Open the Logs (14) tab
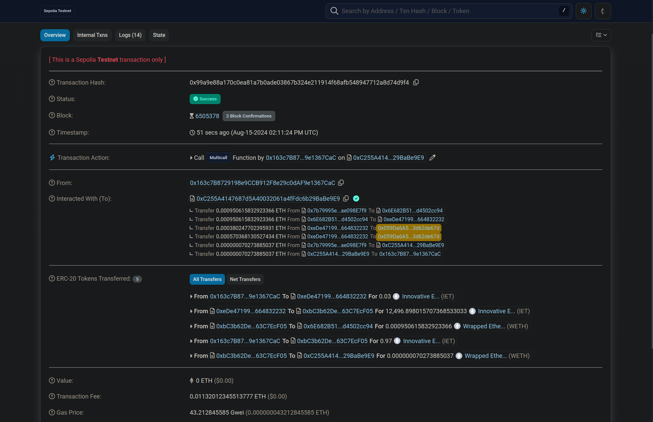Viewport: 653px width, 422px height. tap(130, 35)
